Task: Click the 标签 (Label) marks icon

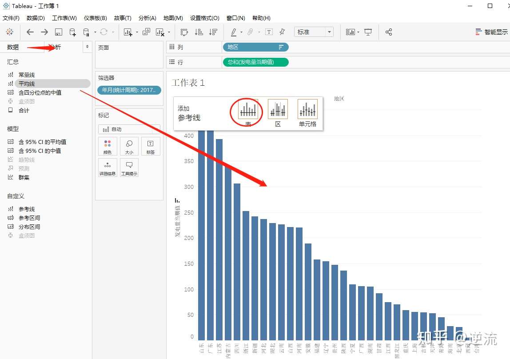Action: click(150, 146)
